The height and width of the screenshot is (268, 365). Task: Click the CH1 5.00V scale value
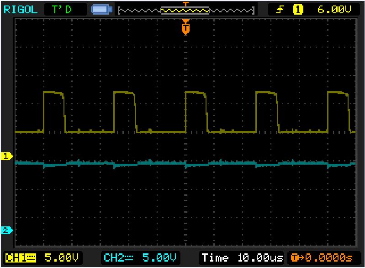point(62,258)
